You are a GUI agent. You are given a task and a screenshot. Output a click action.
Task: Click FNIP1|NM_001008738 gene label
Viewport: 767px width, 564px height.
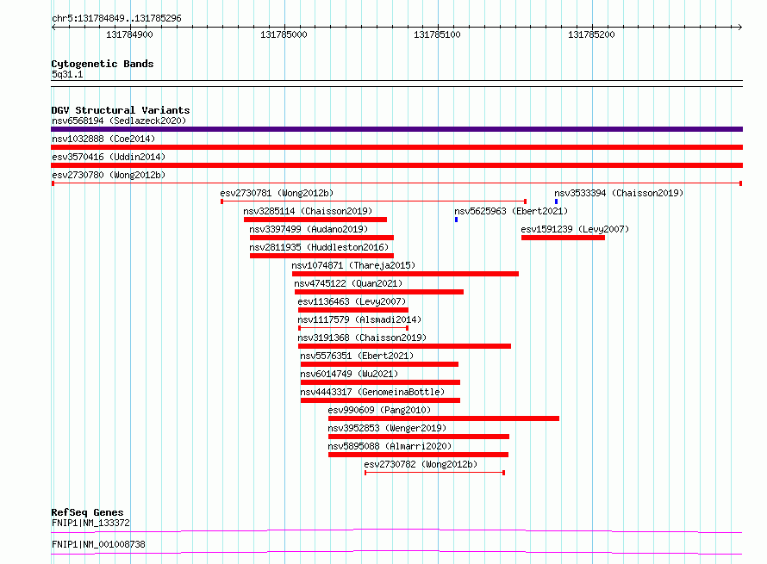pos(98,544)
